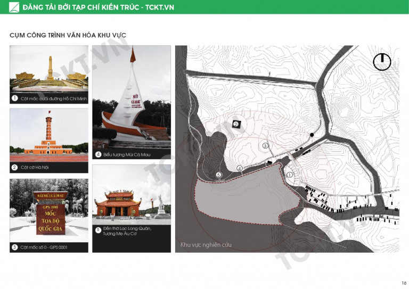Open the Cột mốc số 0 - GPS 0001 photo

49,211
